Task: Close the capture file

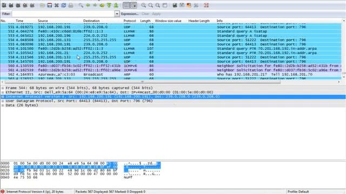Action: pyautogui.click(x=56, y=5)
